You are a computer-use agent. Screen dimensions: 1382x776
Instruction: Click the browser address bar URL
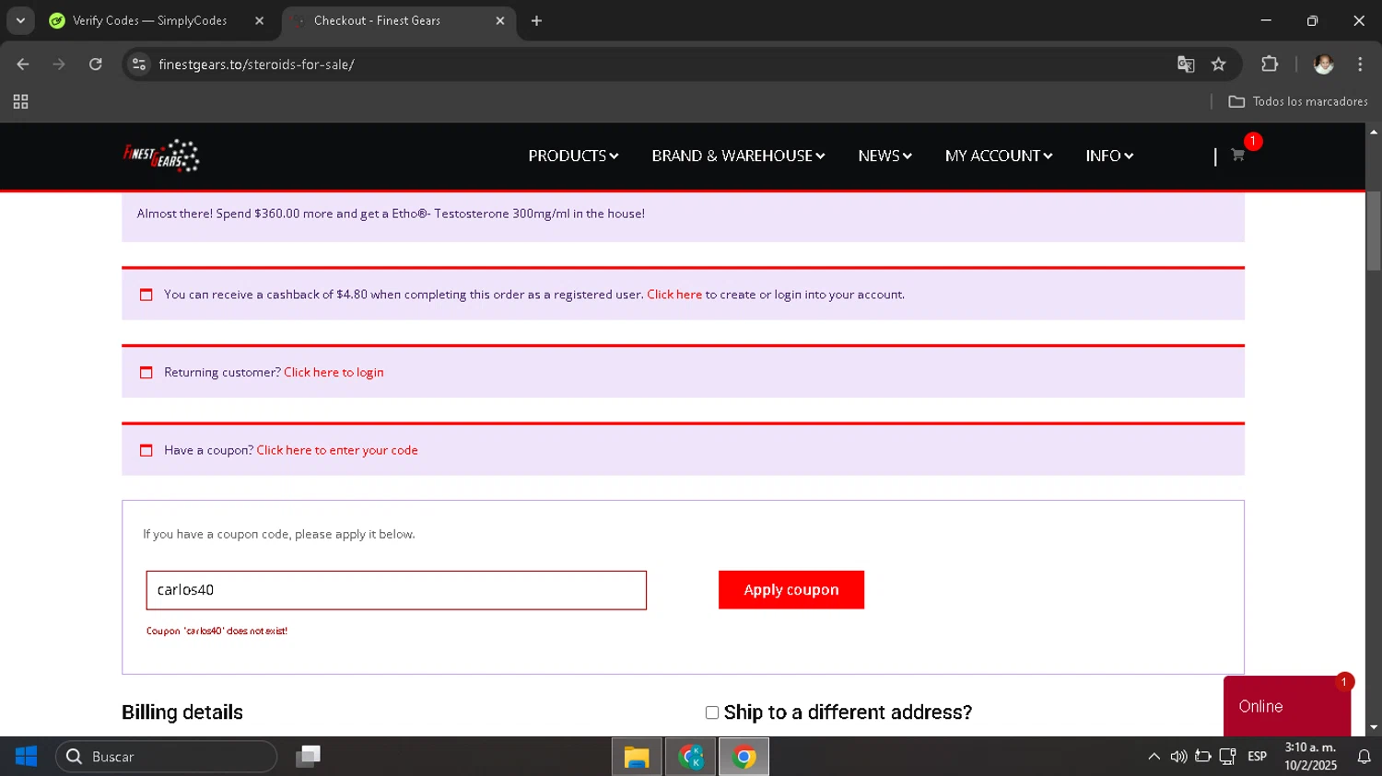click(x=256, y=64)
